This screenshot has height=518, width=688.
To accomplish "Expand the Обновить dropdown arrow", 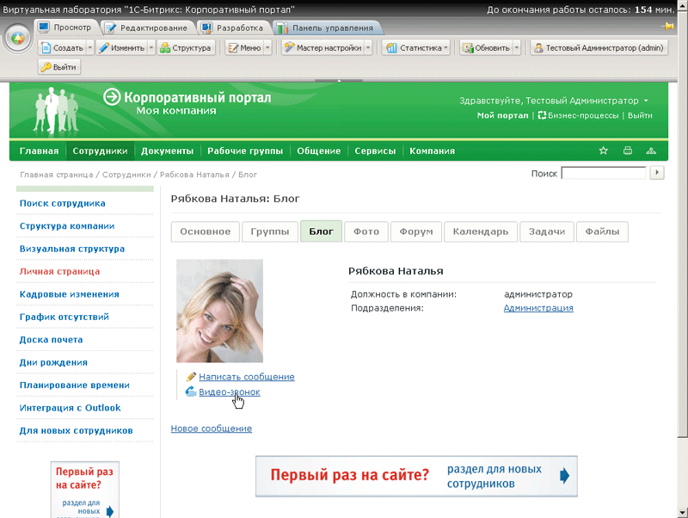I will click(x=517, y=48).
